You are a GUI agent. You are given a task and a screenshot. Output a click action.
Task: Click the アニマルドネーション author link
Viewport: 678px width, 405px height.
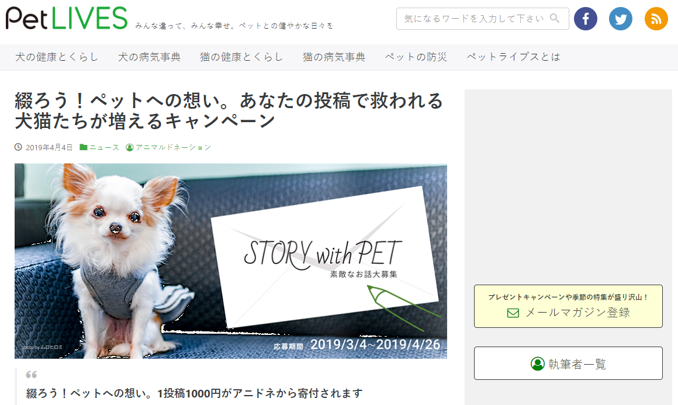[173, 147]
